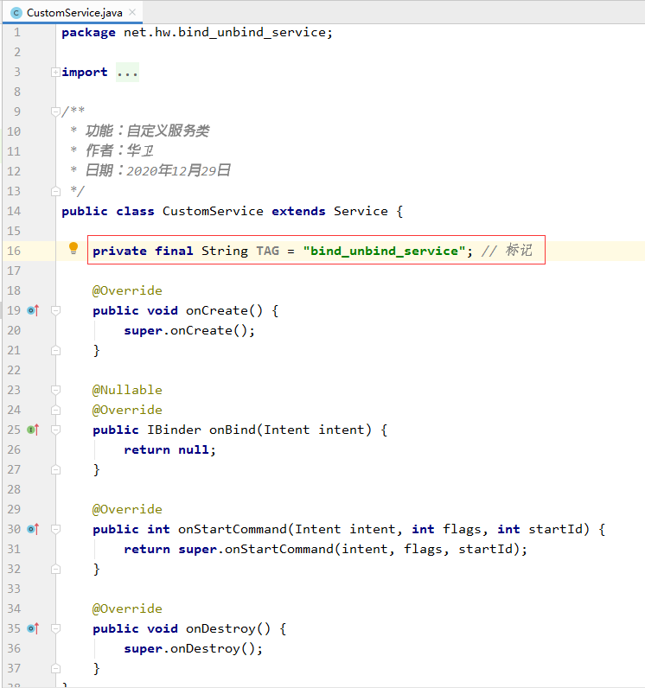Click the @Nullable annotation on line 23
This screenshot has height=688, width=645.
click(127, 390)
